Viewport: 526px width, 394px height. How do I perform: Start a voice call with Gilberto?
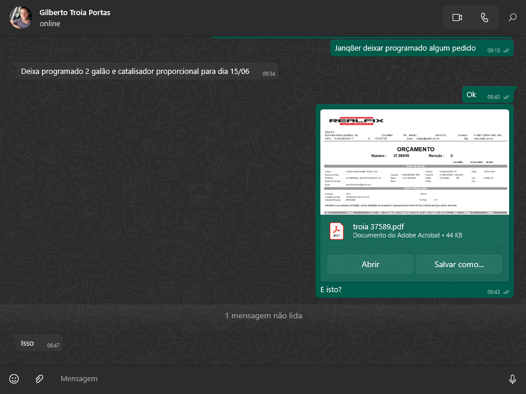pyautogui.click(x=484, y=17)
